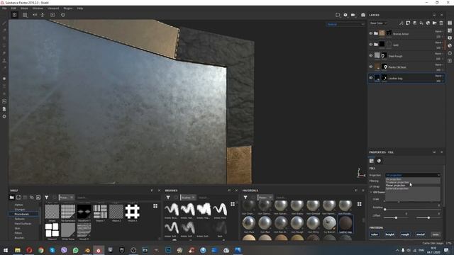Image resolution: width=454 pixels, height=255 pixels.
Task: Click the add effect wand icon in Layers
Action: coord(402,23)
